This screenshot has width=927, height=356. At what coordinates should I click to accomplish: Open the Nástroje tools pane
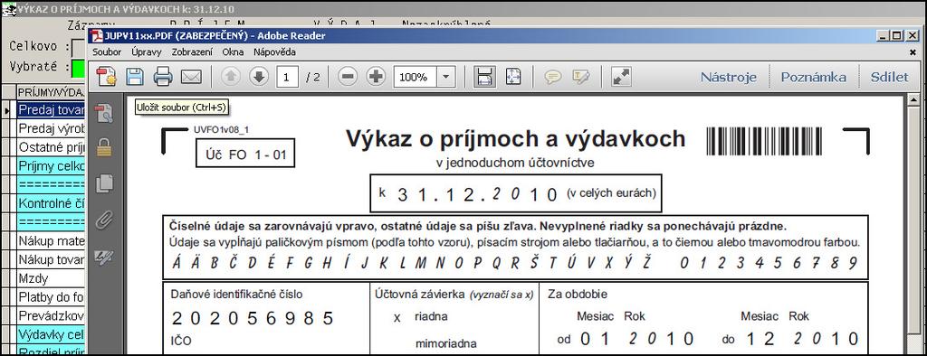click(729, 77)
